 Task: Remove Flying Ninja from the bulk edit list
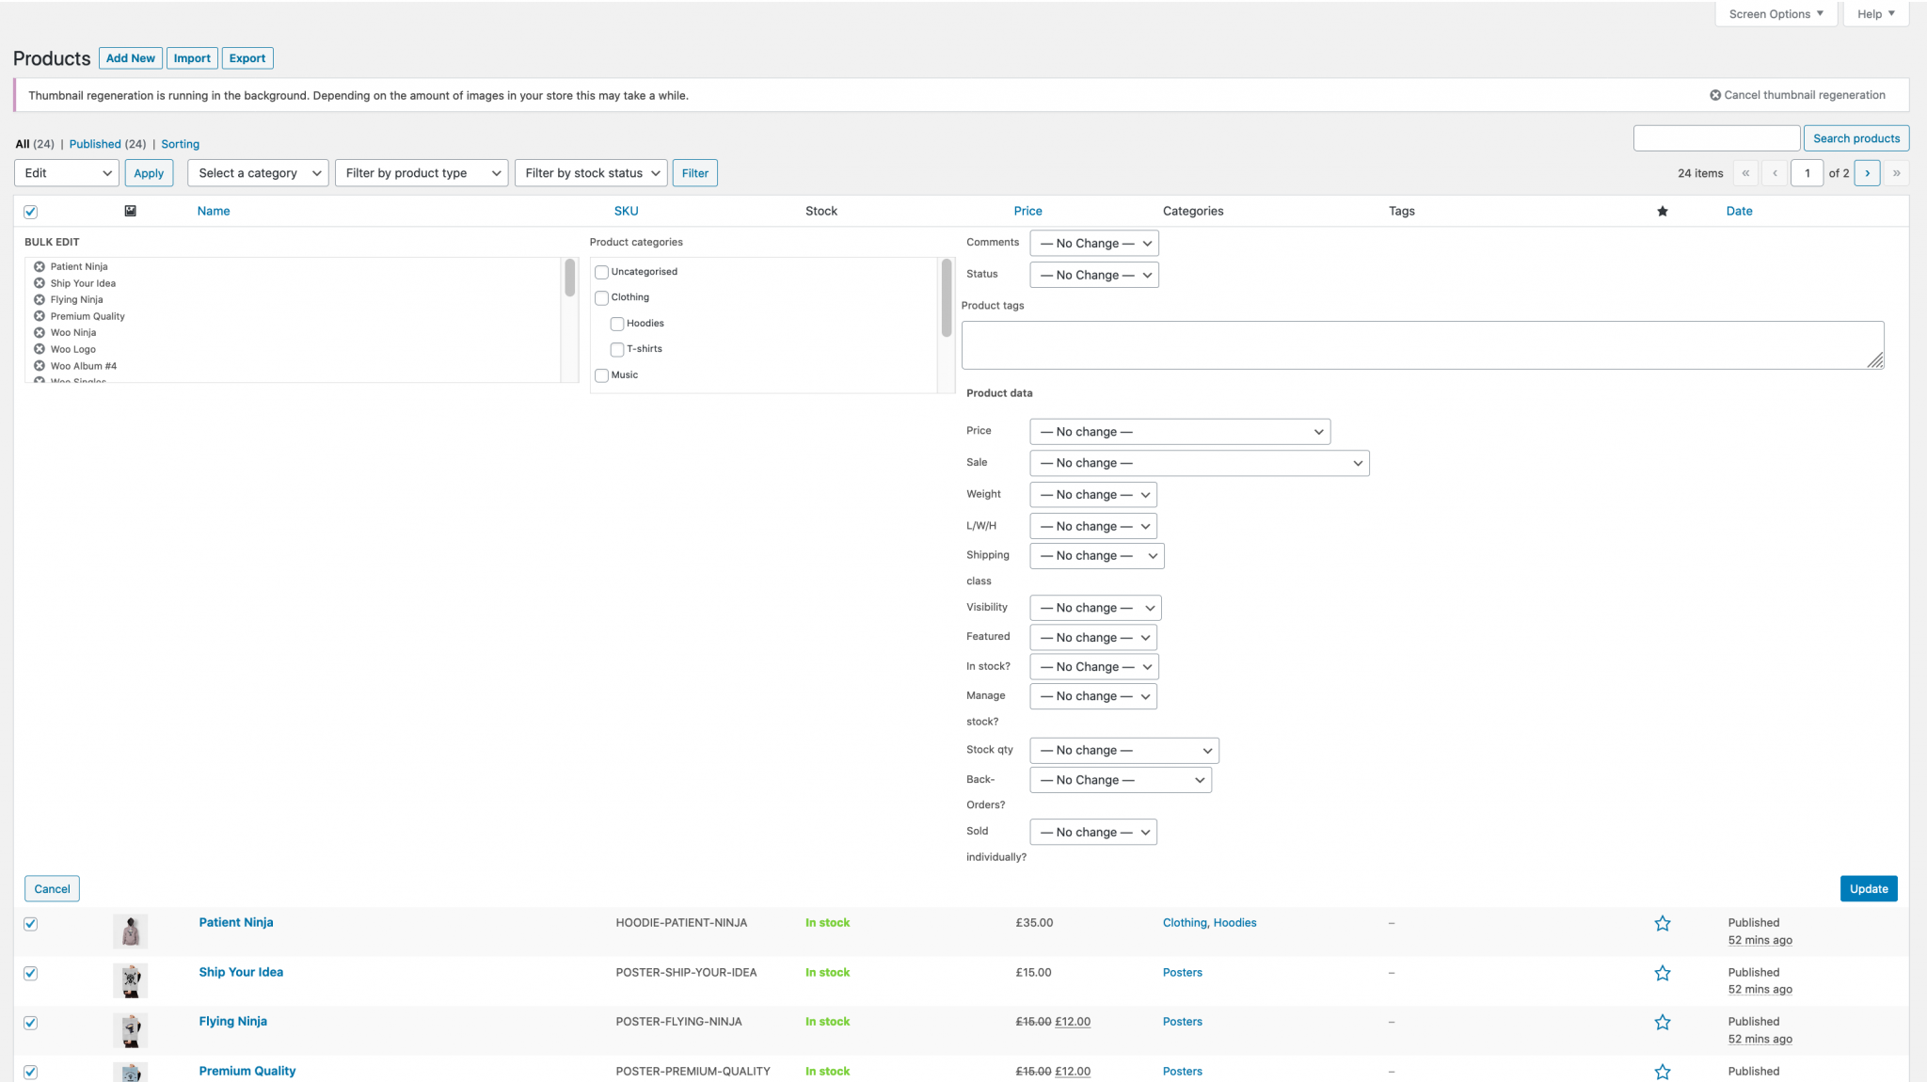pos(40,299)
